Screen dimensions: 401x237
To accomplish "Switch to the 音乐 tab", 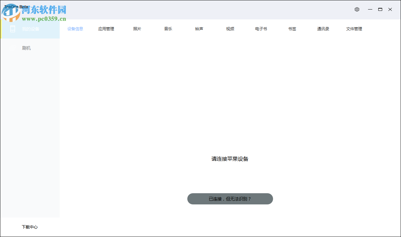I will [168, 29].
